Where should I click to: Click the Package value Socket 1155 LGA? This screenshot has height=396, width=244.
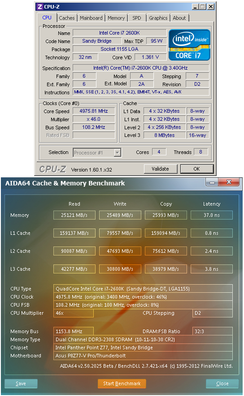[x=120, y=49]
